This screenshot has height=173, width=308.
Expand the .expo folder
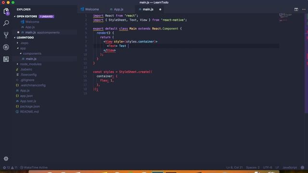tap(25, 43)
